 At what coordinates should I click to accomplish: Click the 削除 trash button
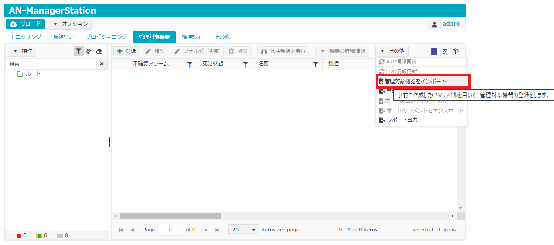click(x=238, y=51)
